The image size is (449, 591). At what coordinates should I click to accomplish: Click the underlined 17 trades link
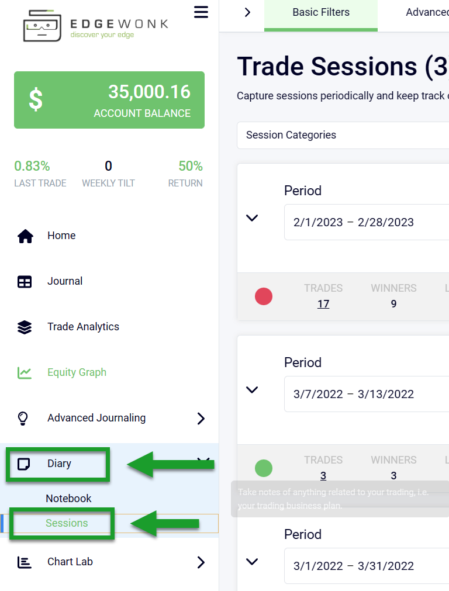(323, 304)
